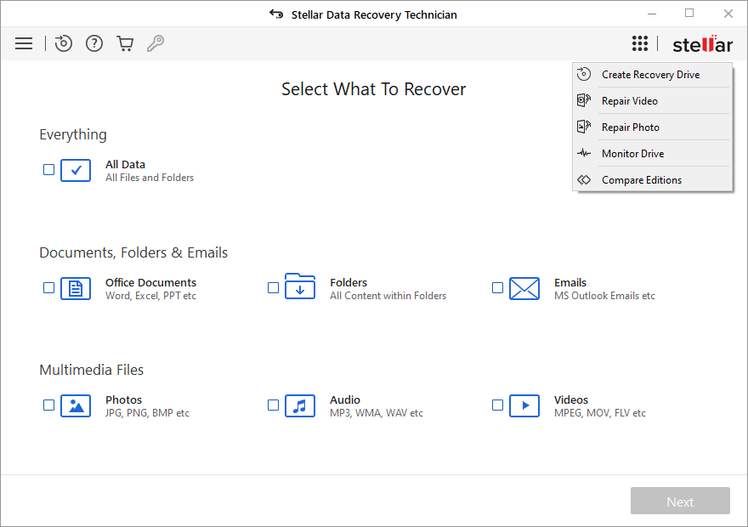Click 'MS Outlook Emails etc' description
This screenshot has width=748, height=527.
[x=604, y=296]
